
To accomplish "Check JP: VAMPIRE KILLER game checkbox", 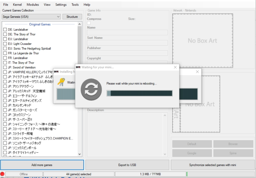I will click(x=5, y=72).
